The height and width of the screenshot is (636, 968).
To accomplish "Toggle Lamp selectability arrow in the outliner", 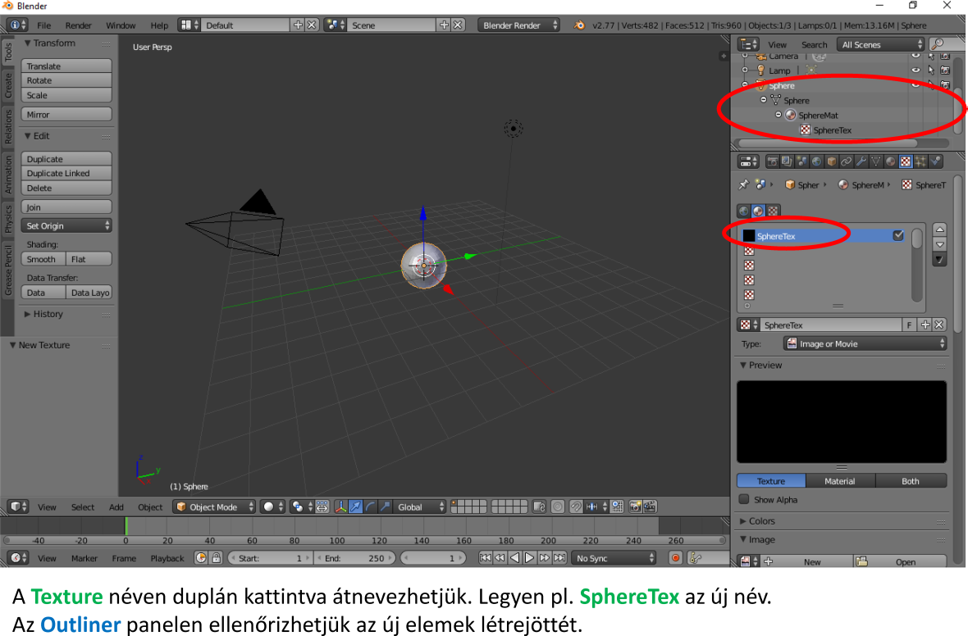I will pyautogui.click(x=931, y=70).
